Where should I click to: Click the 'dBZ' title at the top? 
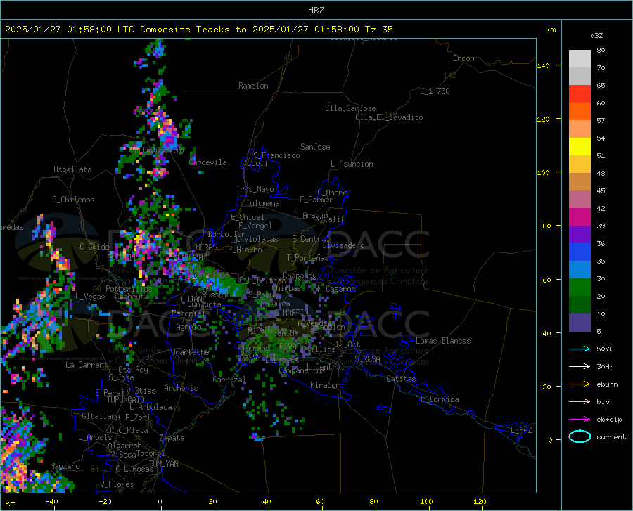tap(316, 11)
